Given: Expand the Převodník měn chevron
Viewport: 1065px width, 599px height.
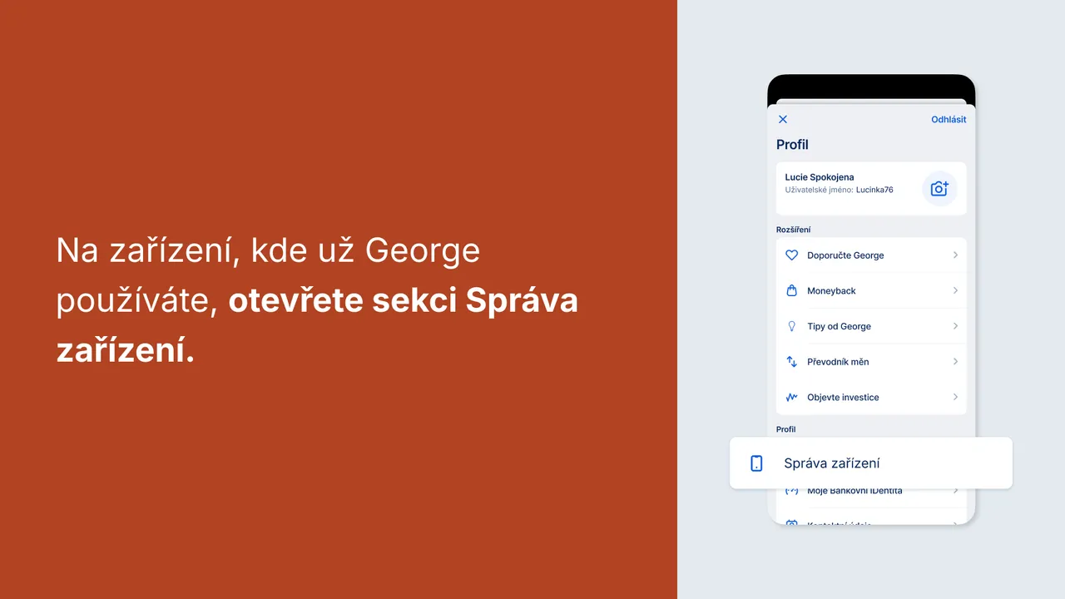Looking at the screenshot, I should tap(955, 362).
